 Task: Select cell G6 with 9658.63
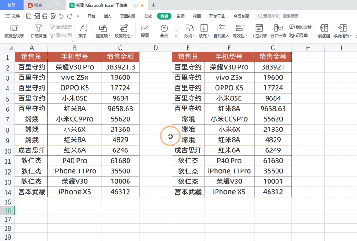tap(273, 109)
